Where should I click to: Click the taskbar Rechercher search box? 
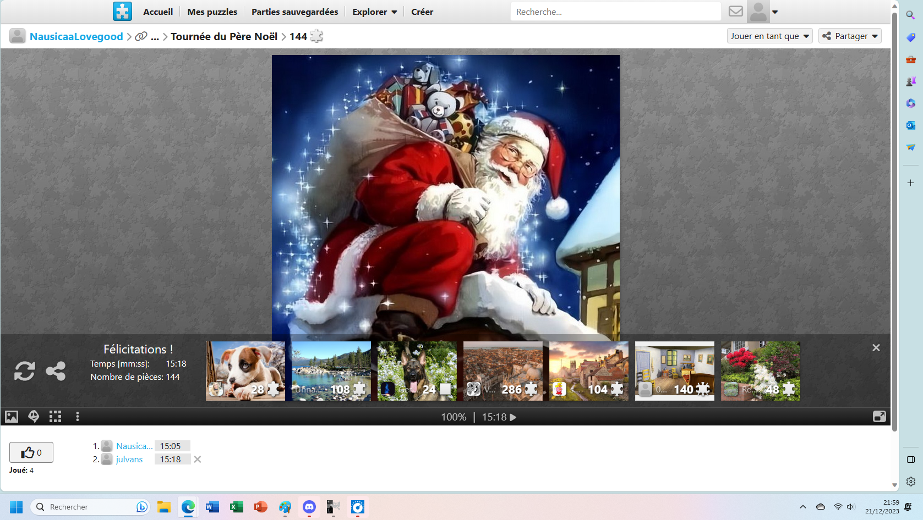(90, 507)
